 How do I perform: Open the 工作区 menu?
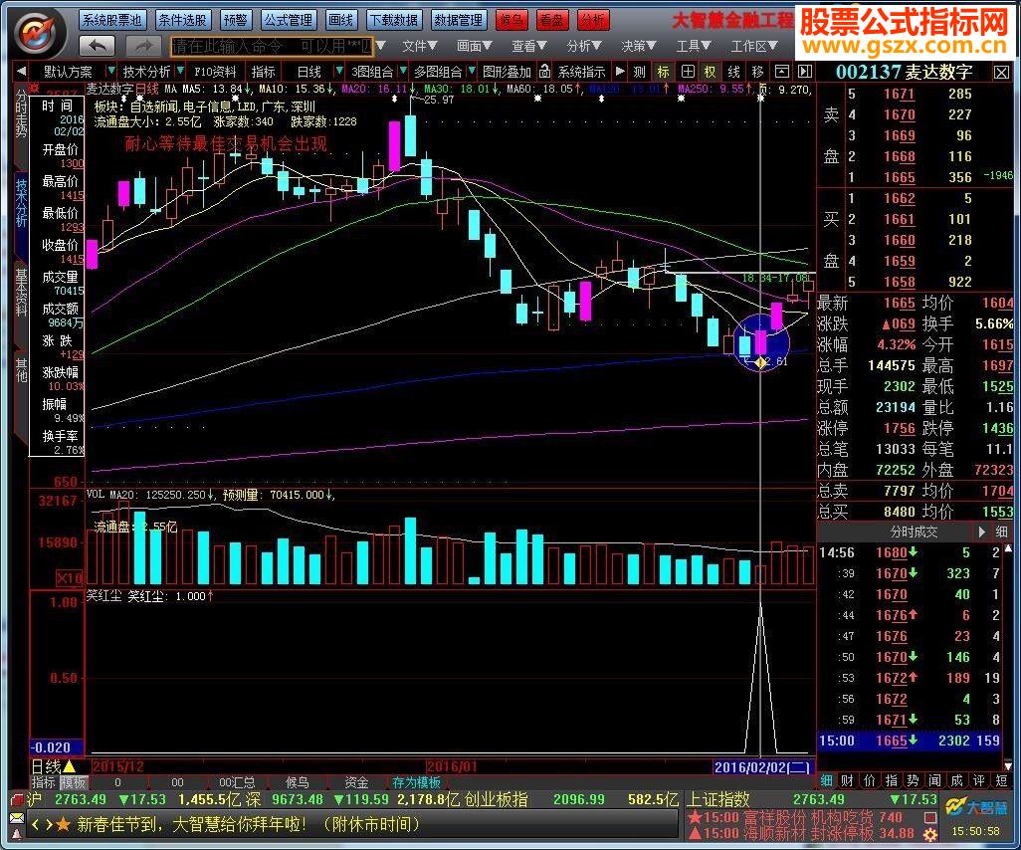point(754,46)
